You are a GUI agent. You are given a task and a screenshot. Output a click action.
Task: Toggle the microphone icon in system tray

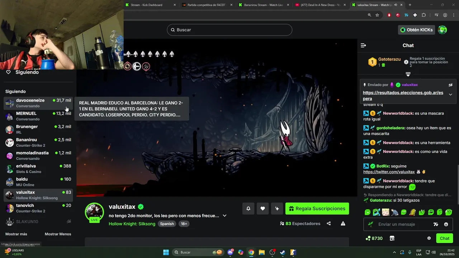(x=410, y=252)
